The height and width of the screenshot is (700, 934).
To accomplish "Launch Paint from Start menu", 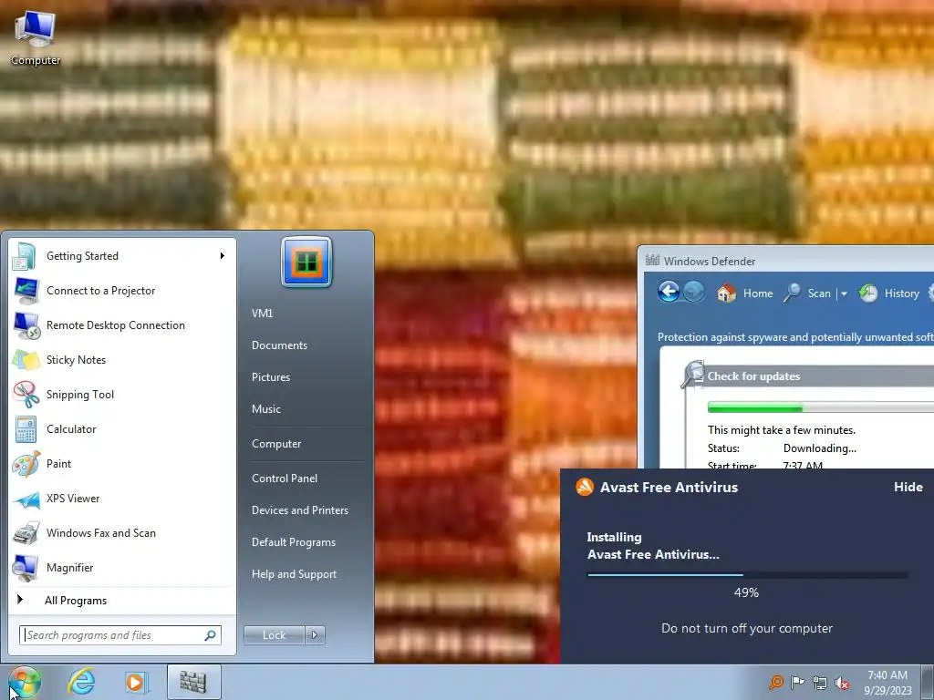I will click(123, 464).
